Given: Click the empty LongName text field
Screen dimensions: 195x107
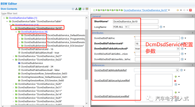Looking at the screenshot, I should click(143, 27).
